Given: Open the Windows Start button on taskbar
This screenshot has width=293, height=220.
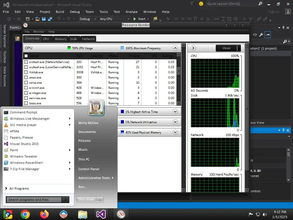Looking at the screenshot, I should click(8, 214).
